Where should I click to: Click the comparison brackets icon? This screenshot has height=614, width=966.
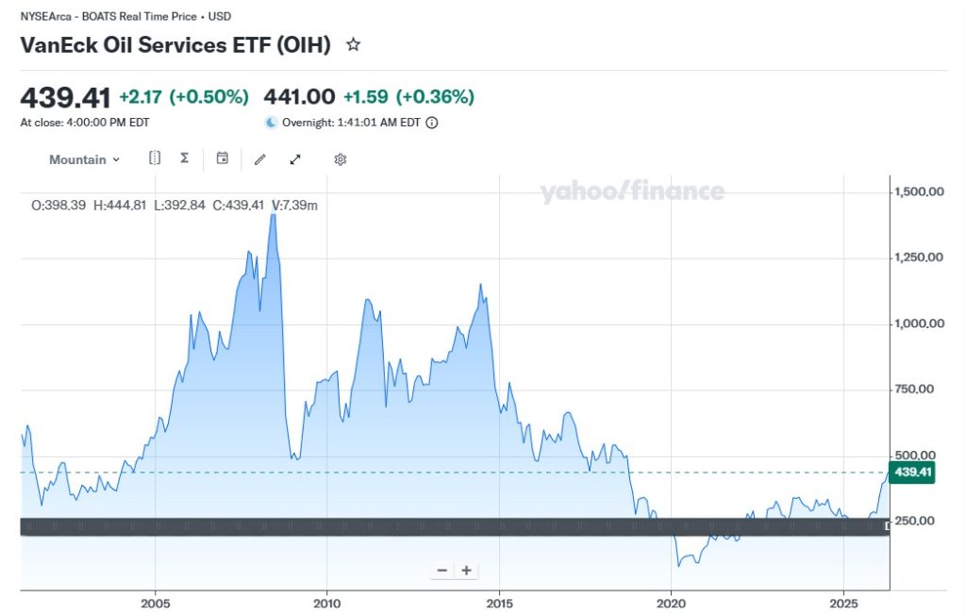[x=155, y=158]
